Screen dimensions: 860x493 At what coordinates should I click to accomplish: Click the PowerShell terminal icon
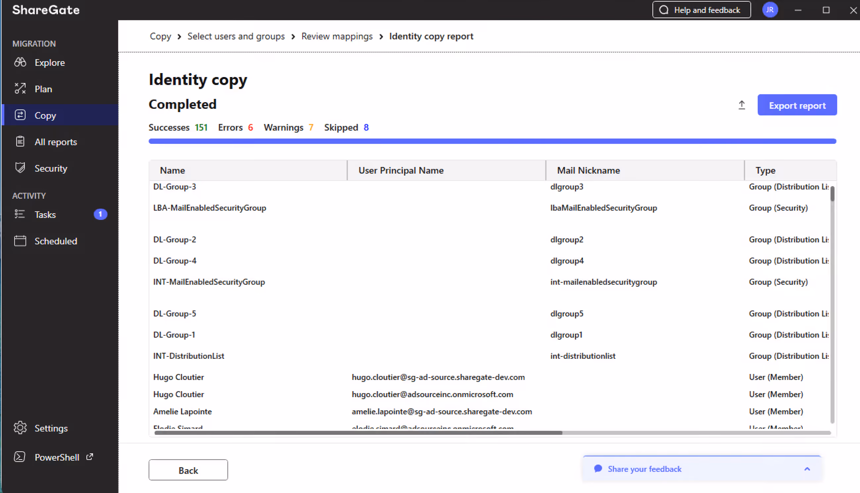point(20,457)
